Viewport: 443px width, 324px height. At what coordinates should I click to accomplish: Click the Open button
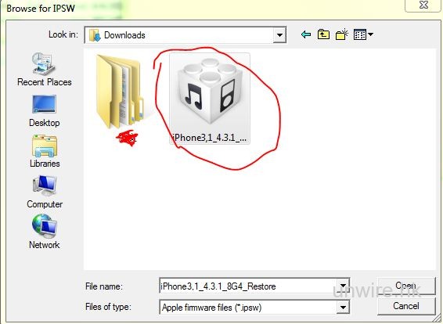(x=406, y=286)
